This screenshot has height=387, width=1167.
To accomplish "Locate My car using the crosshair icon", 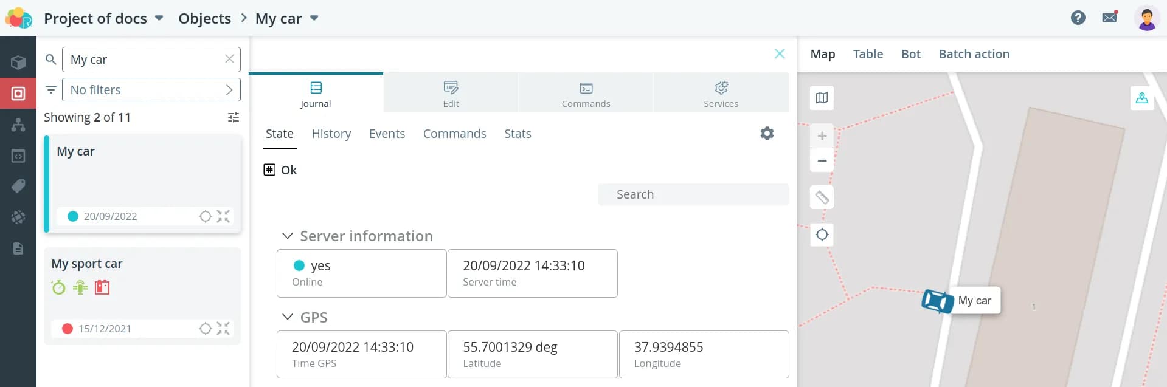I will tap(206, 216).
